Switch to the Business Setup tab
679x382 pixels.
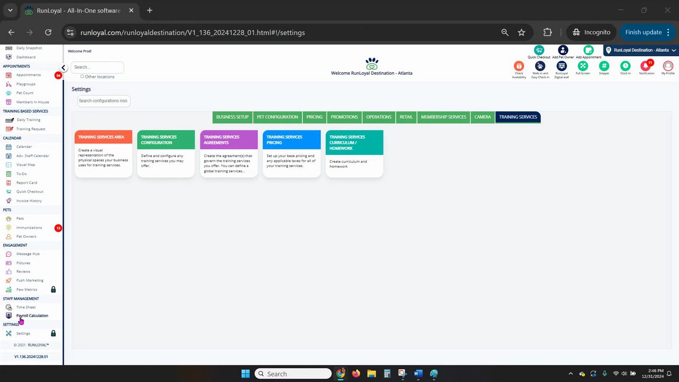232,117
